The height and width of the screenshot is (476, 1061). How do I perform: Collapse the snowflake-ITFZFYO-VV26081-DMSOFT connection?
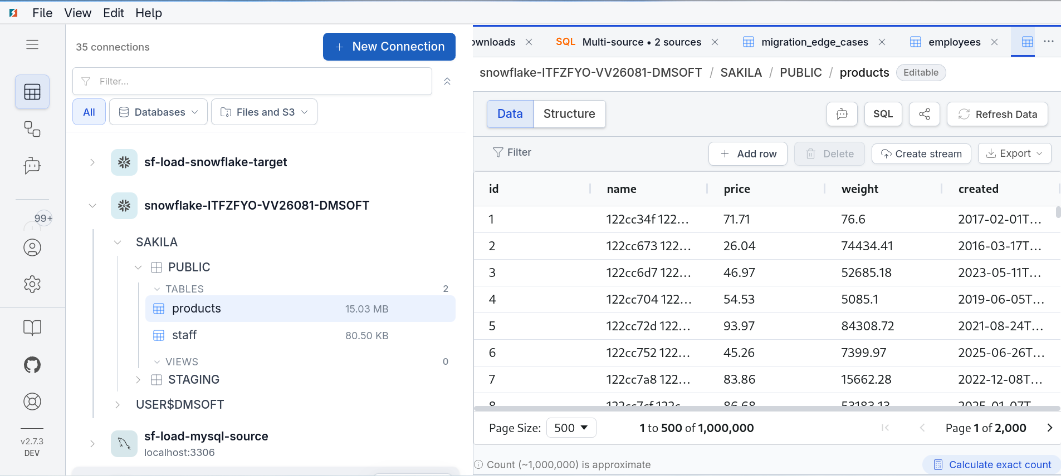click(x=92, y=206)
